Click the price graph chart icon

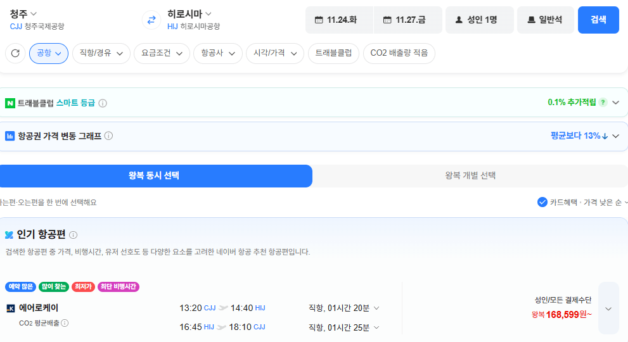coord(10,136)
